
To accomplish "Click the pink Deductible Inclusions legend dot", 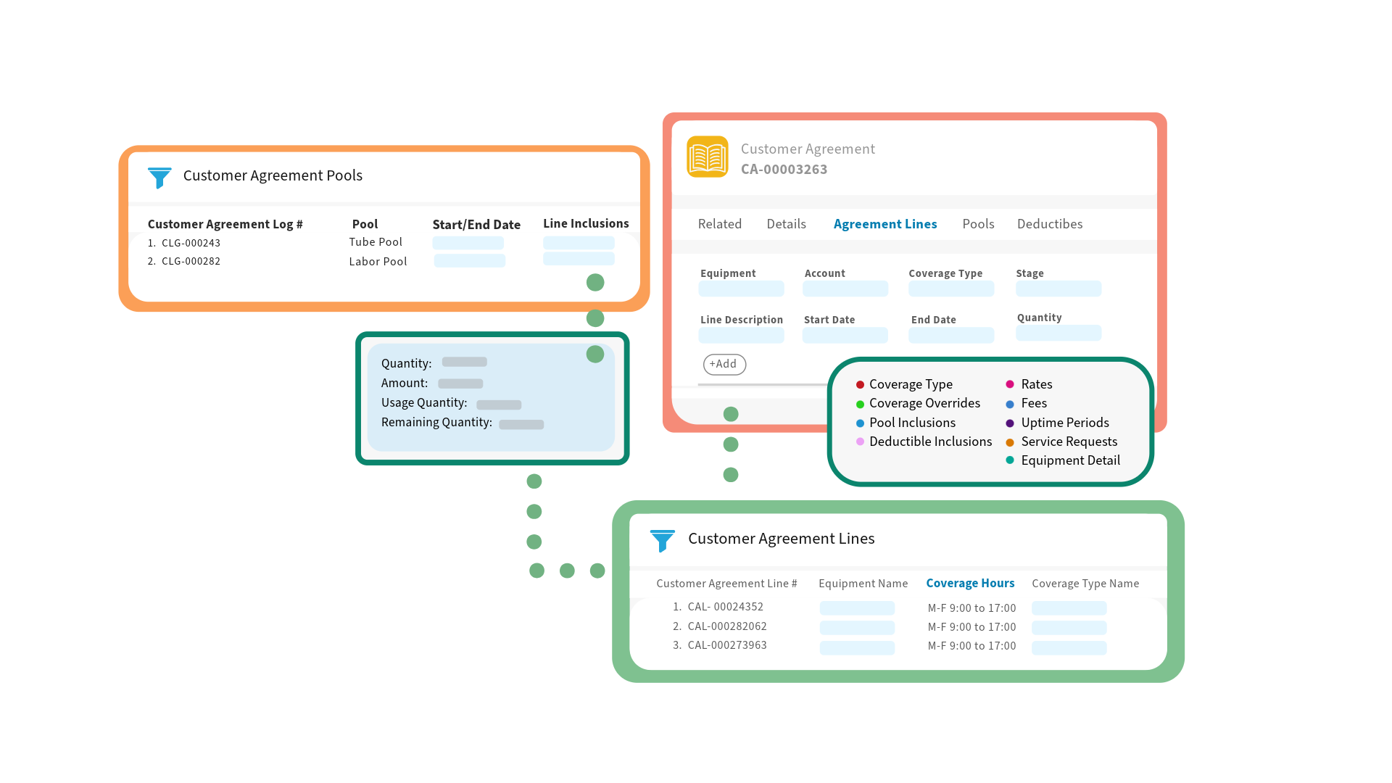I will [860, 442].
